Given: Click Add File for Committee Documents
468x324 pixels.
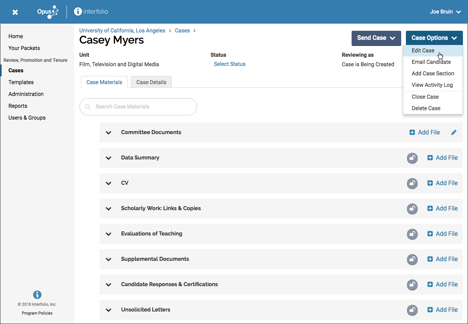Looking at the screenshot, I should click(424, 132).
